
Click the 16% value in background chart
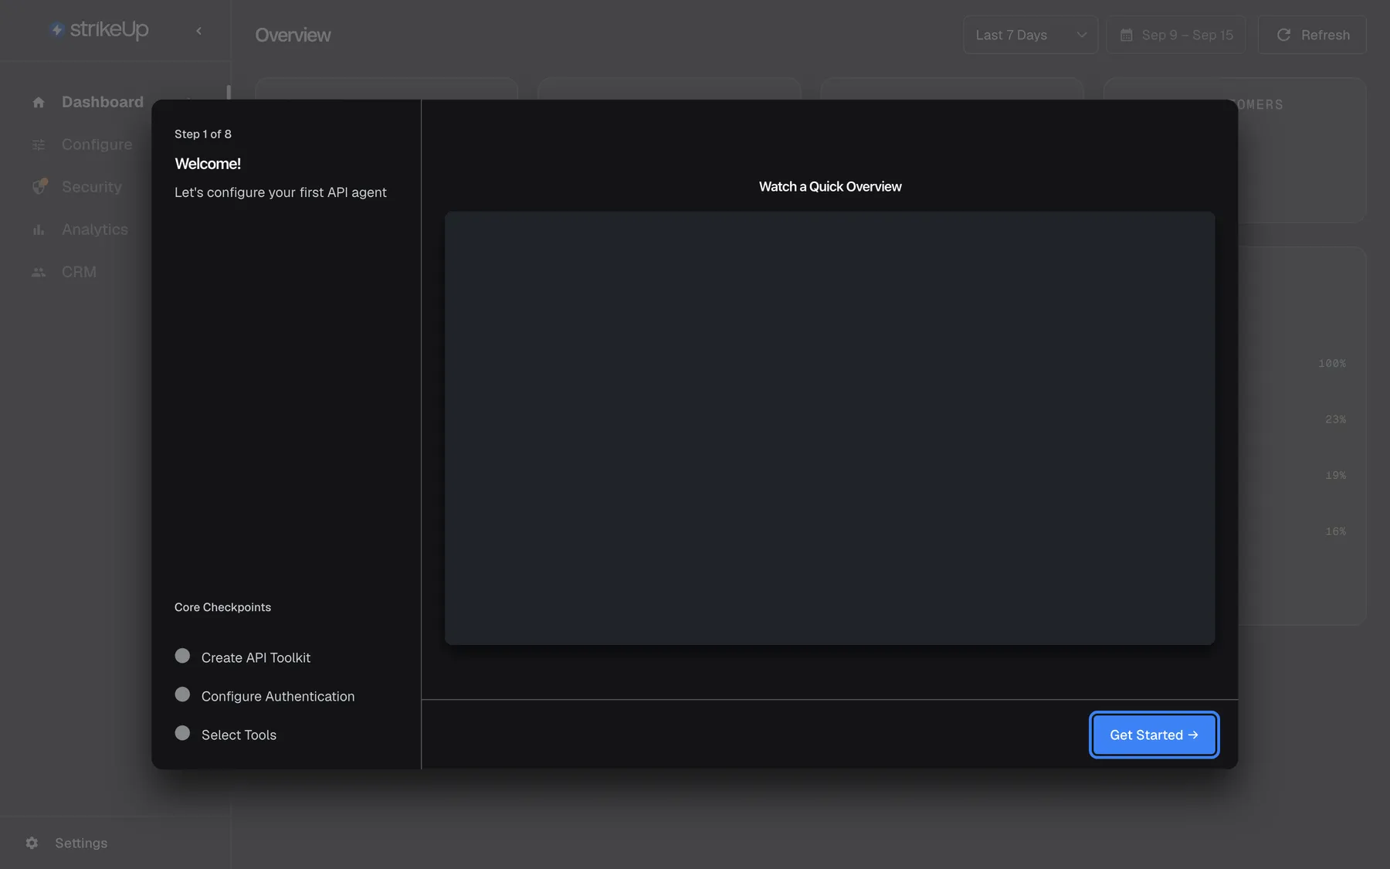pos(1335,531)
